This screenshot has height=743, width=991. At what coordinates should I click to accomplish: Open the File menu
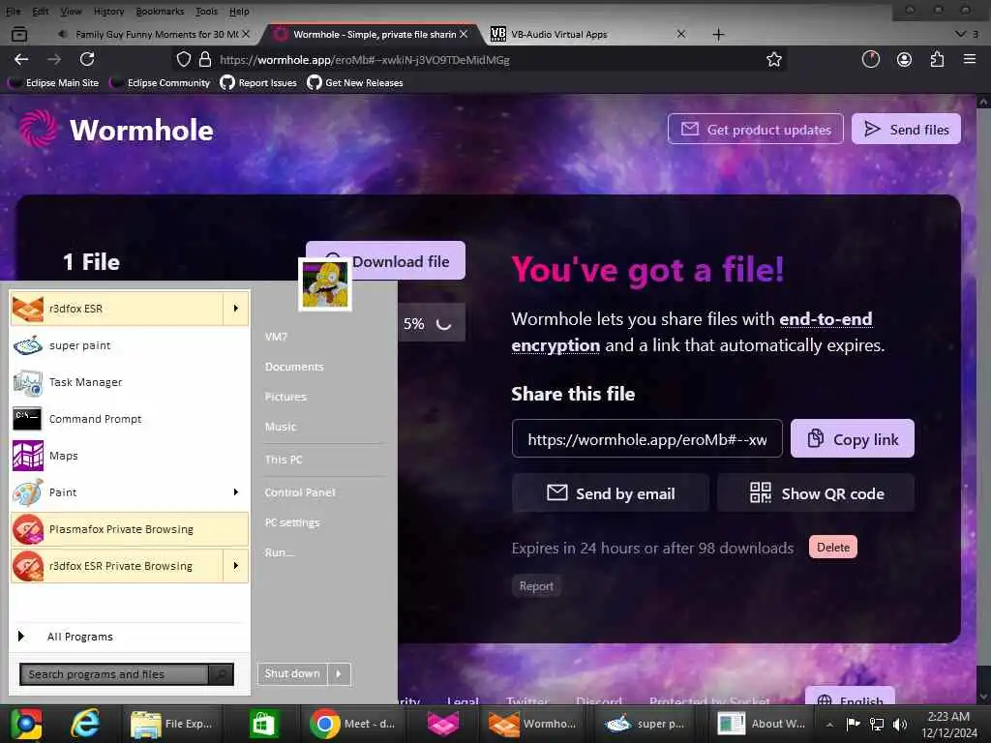(x=13, y=11)
